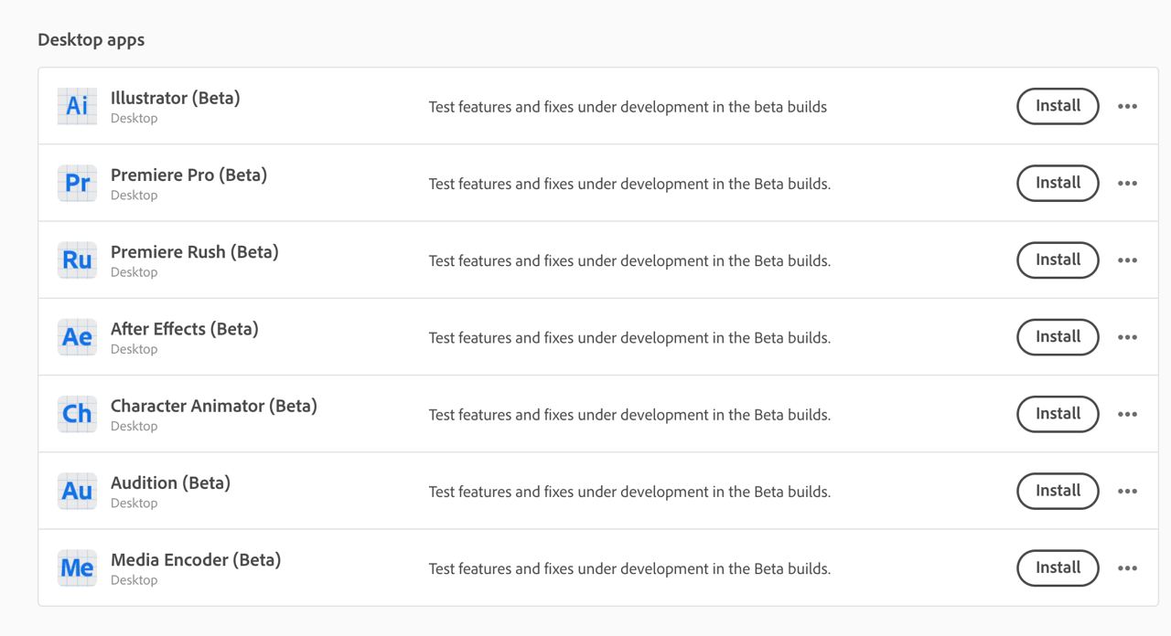The height and width of the screenshot is (636, 1171).
Task: Click the After Effects (Beta) Ae icon
Action: [77, 336]
